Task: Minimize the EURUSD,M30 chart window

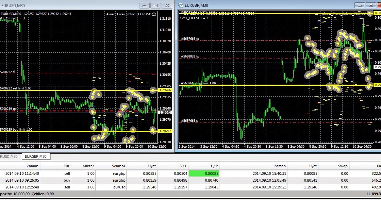Action: 144,5
